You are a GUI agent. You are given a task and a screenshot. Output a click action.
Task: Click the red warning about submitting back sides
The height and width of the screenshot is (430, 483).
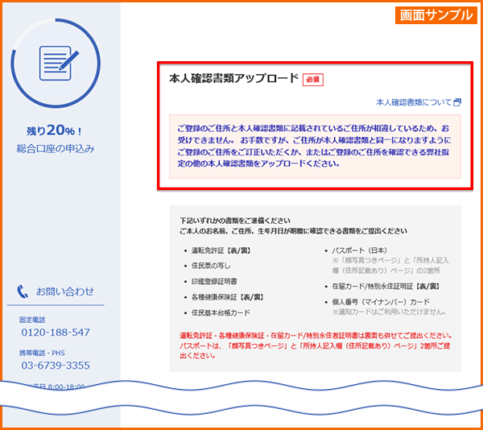tap(316, 345)
